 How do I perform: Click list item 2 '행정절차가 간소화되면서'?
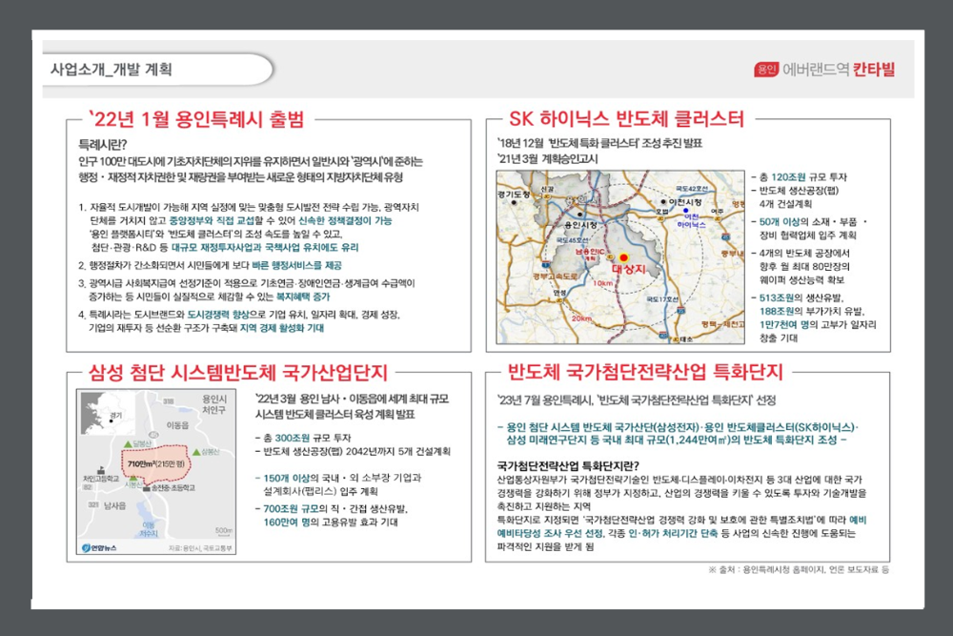(211, 266)
